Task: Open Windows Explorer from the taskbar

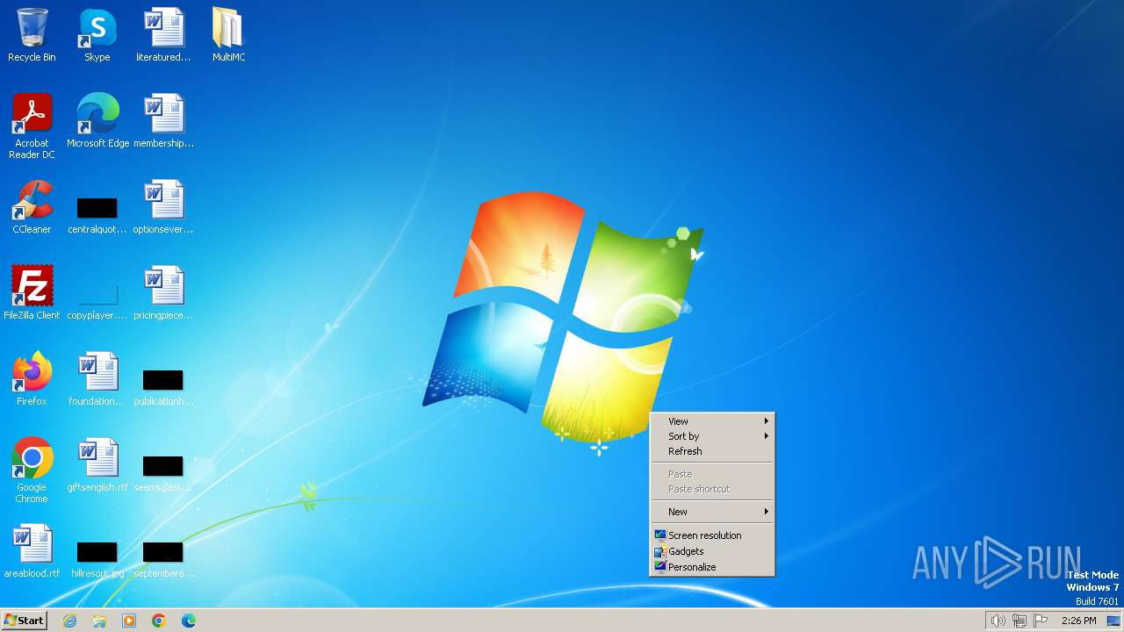Action: tap(99, 621)
